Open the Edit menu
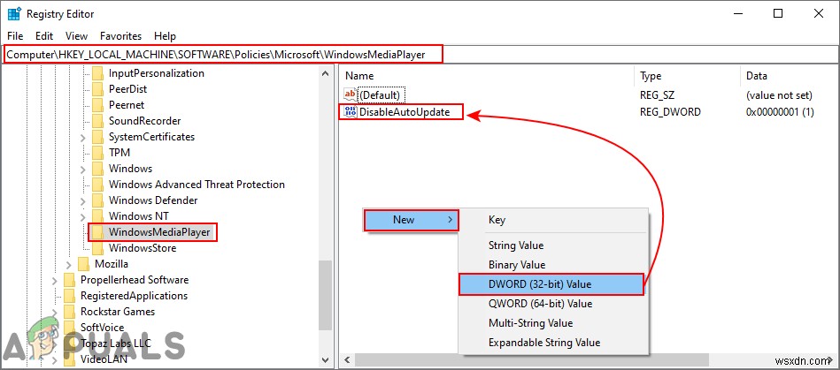Screen dimensions: 840x370 (44, 36)
